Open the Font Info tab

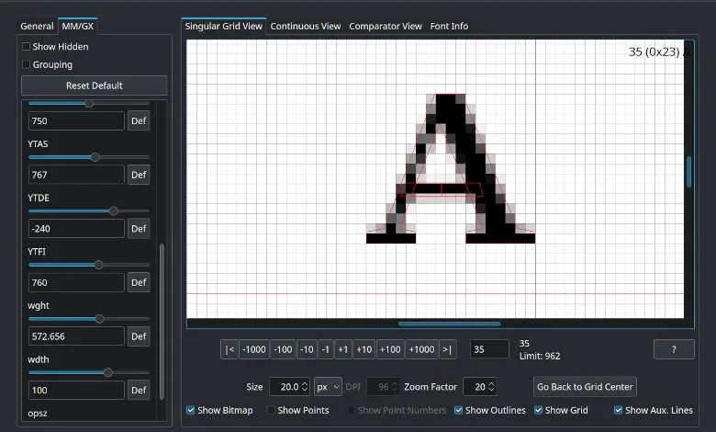(x=449, y=26)
